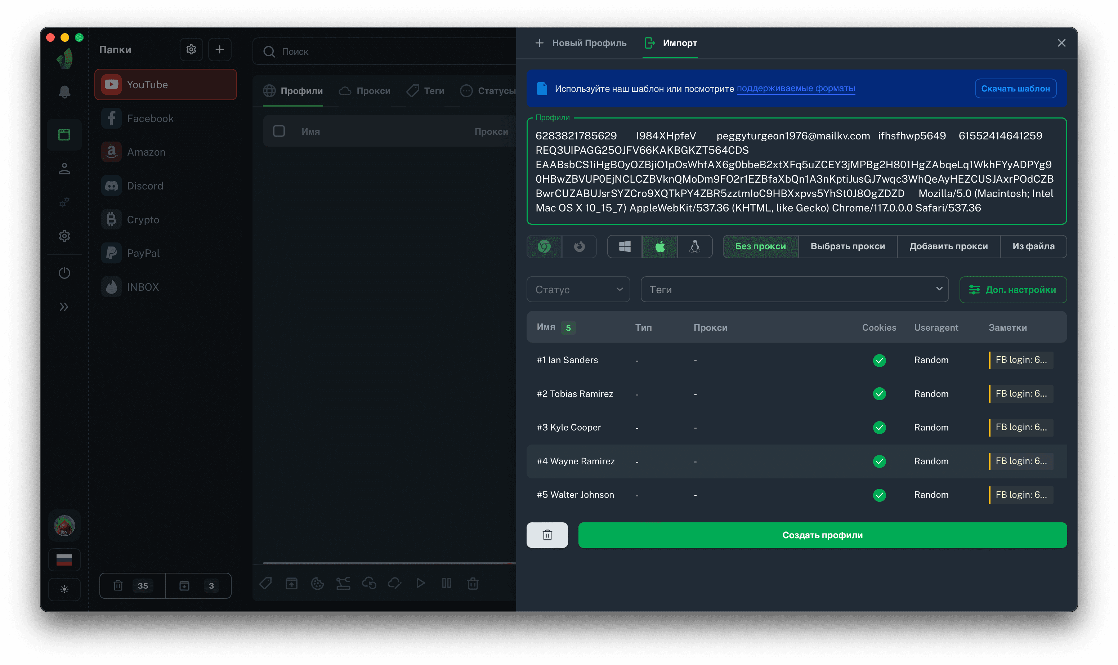Screen dimensions: 1118x665
Task: Switch to Новый Профиль tab
Action: pos(581,43)
